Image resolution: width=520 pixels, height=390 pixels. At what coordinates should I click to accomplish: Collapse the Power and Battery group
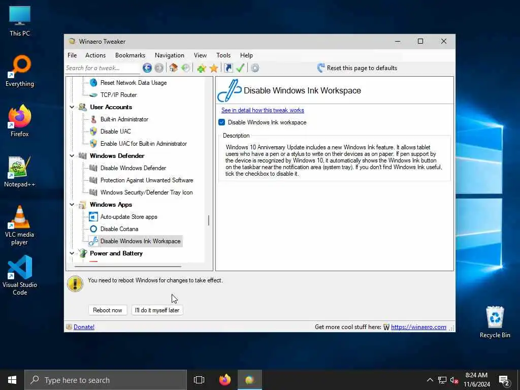coord(72,253)
